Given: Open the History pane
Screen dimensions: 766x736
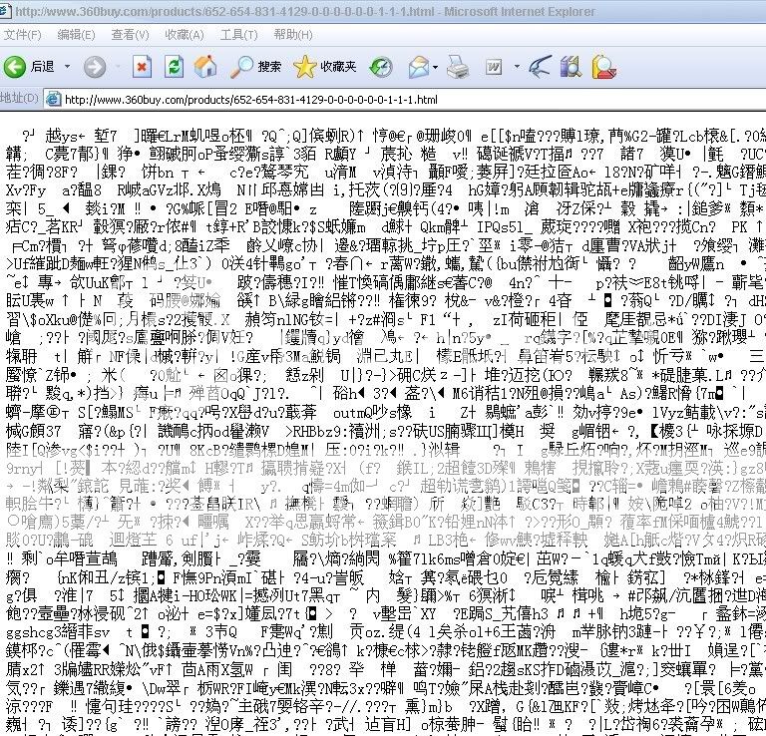Looking at the screenshot, I should point(382,67).
